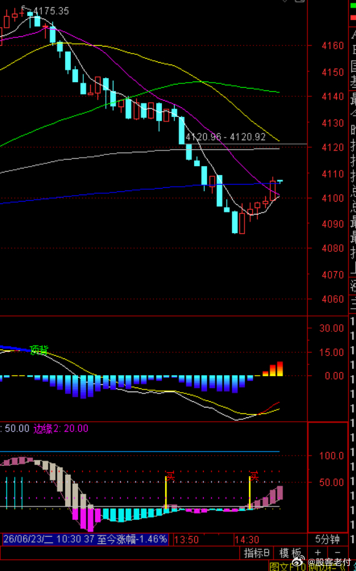356x571 pixels.
Task: Click the 4120.96 - 4120.92 gap label
Action: point(226,138)
